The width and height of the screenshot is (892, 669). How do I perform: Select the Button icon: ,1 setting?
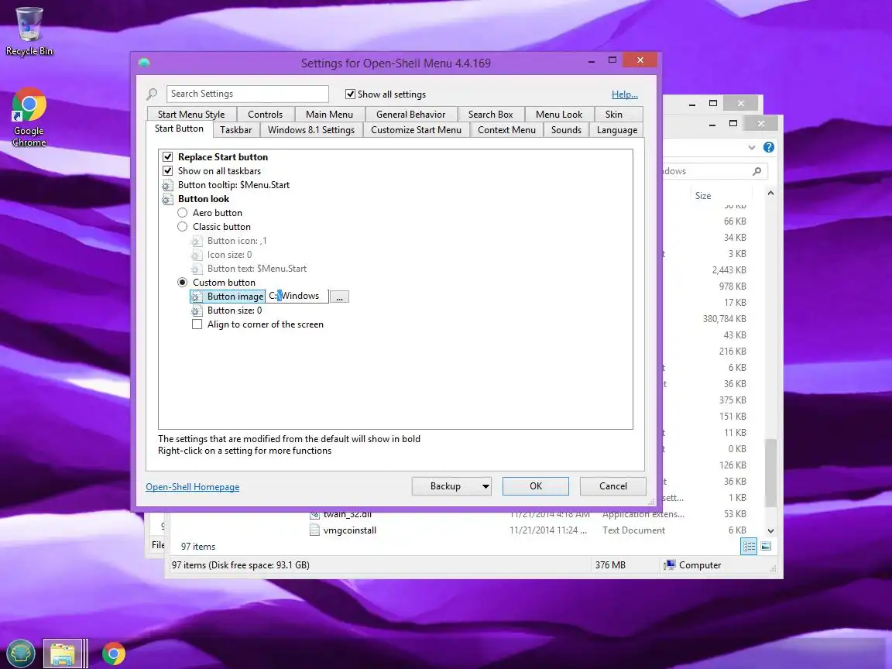pos(237,241)
